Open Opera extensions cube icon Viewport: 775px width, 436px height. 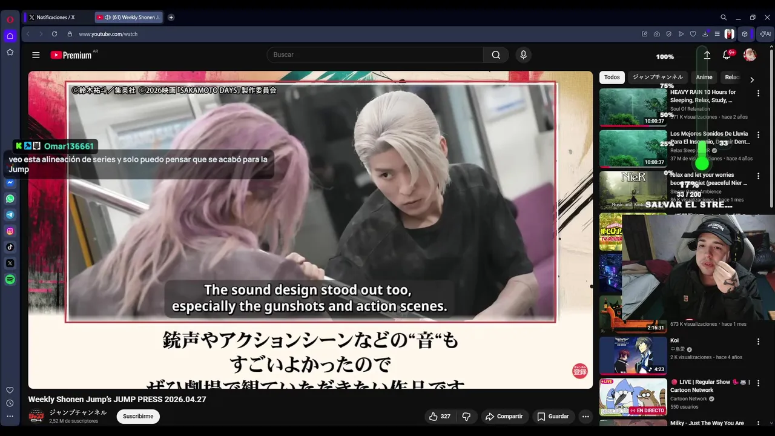pos(745,34)
